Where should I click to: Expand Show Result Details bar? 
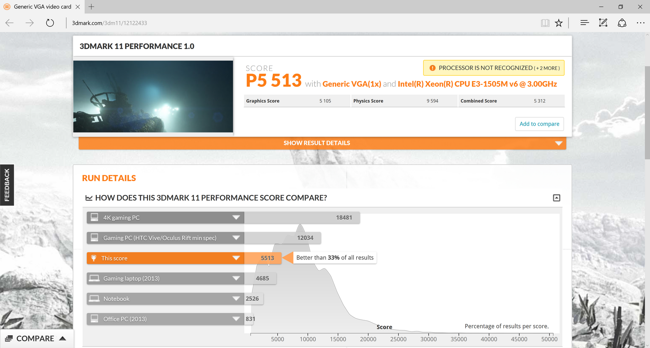[322, 143]
